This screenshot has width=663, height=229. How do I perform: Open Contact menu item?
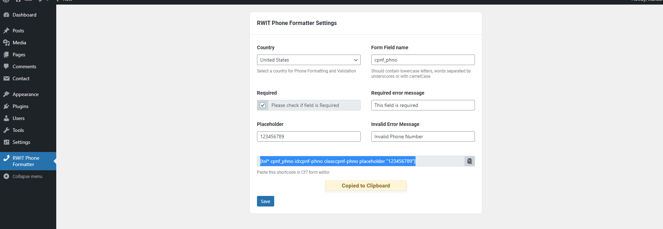tap(28, 78)
